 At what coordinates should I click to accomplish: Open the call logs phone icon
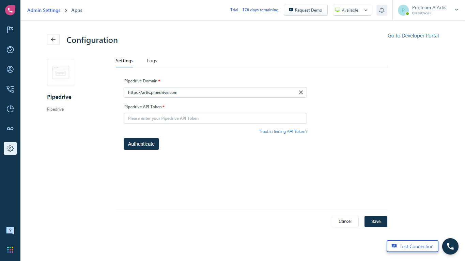point(10,89)
